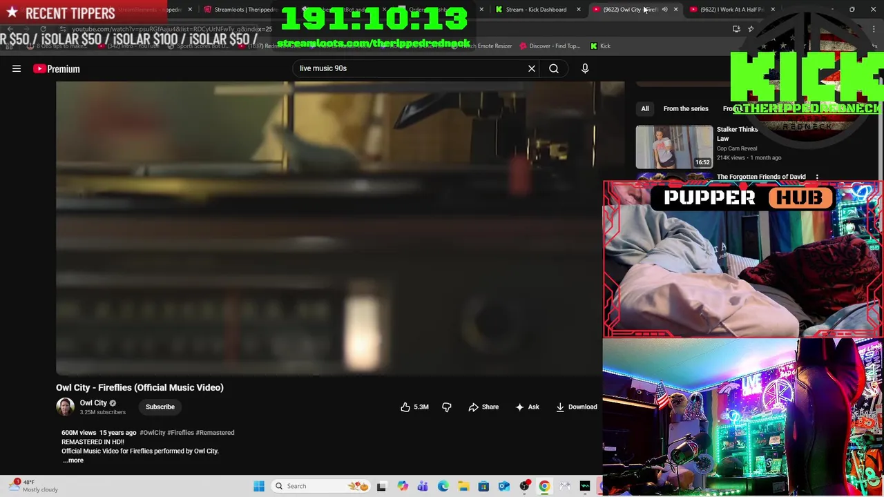Open the #Remastered hashtag link
The height and width of the screenshot is (497, 884).
[x=215, y=433]
